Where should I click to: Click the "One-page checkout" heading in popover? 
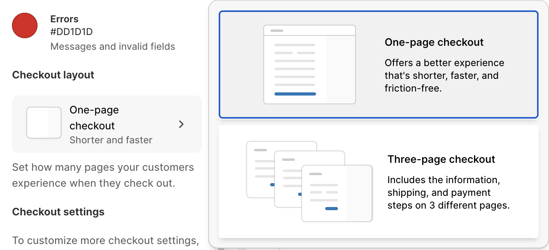click(x=434, y=43)
